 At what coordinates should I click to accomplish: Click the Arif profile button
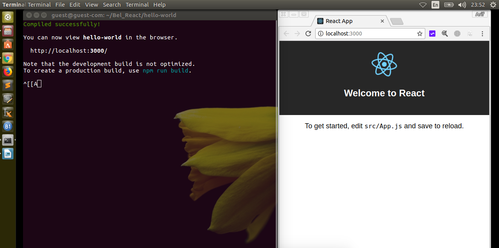(480, 14)
